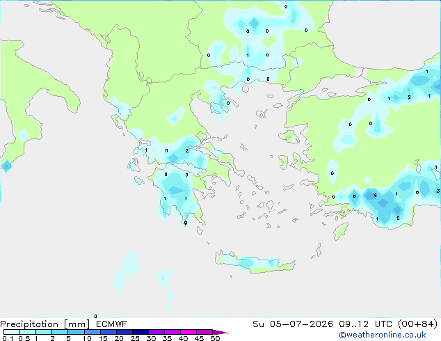The width and height of the screenshot is (441, 341).
Task: Click the '50' legend scale label
Action: click(x=216, y=338)
